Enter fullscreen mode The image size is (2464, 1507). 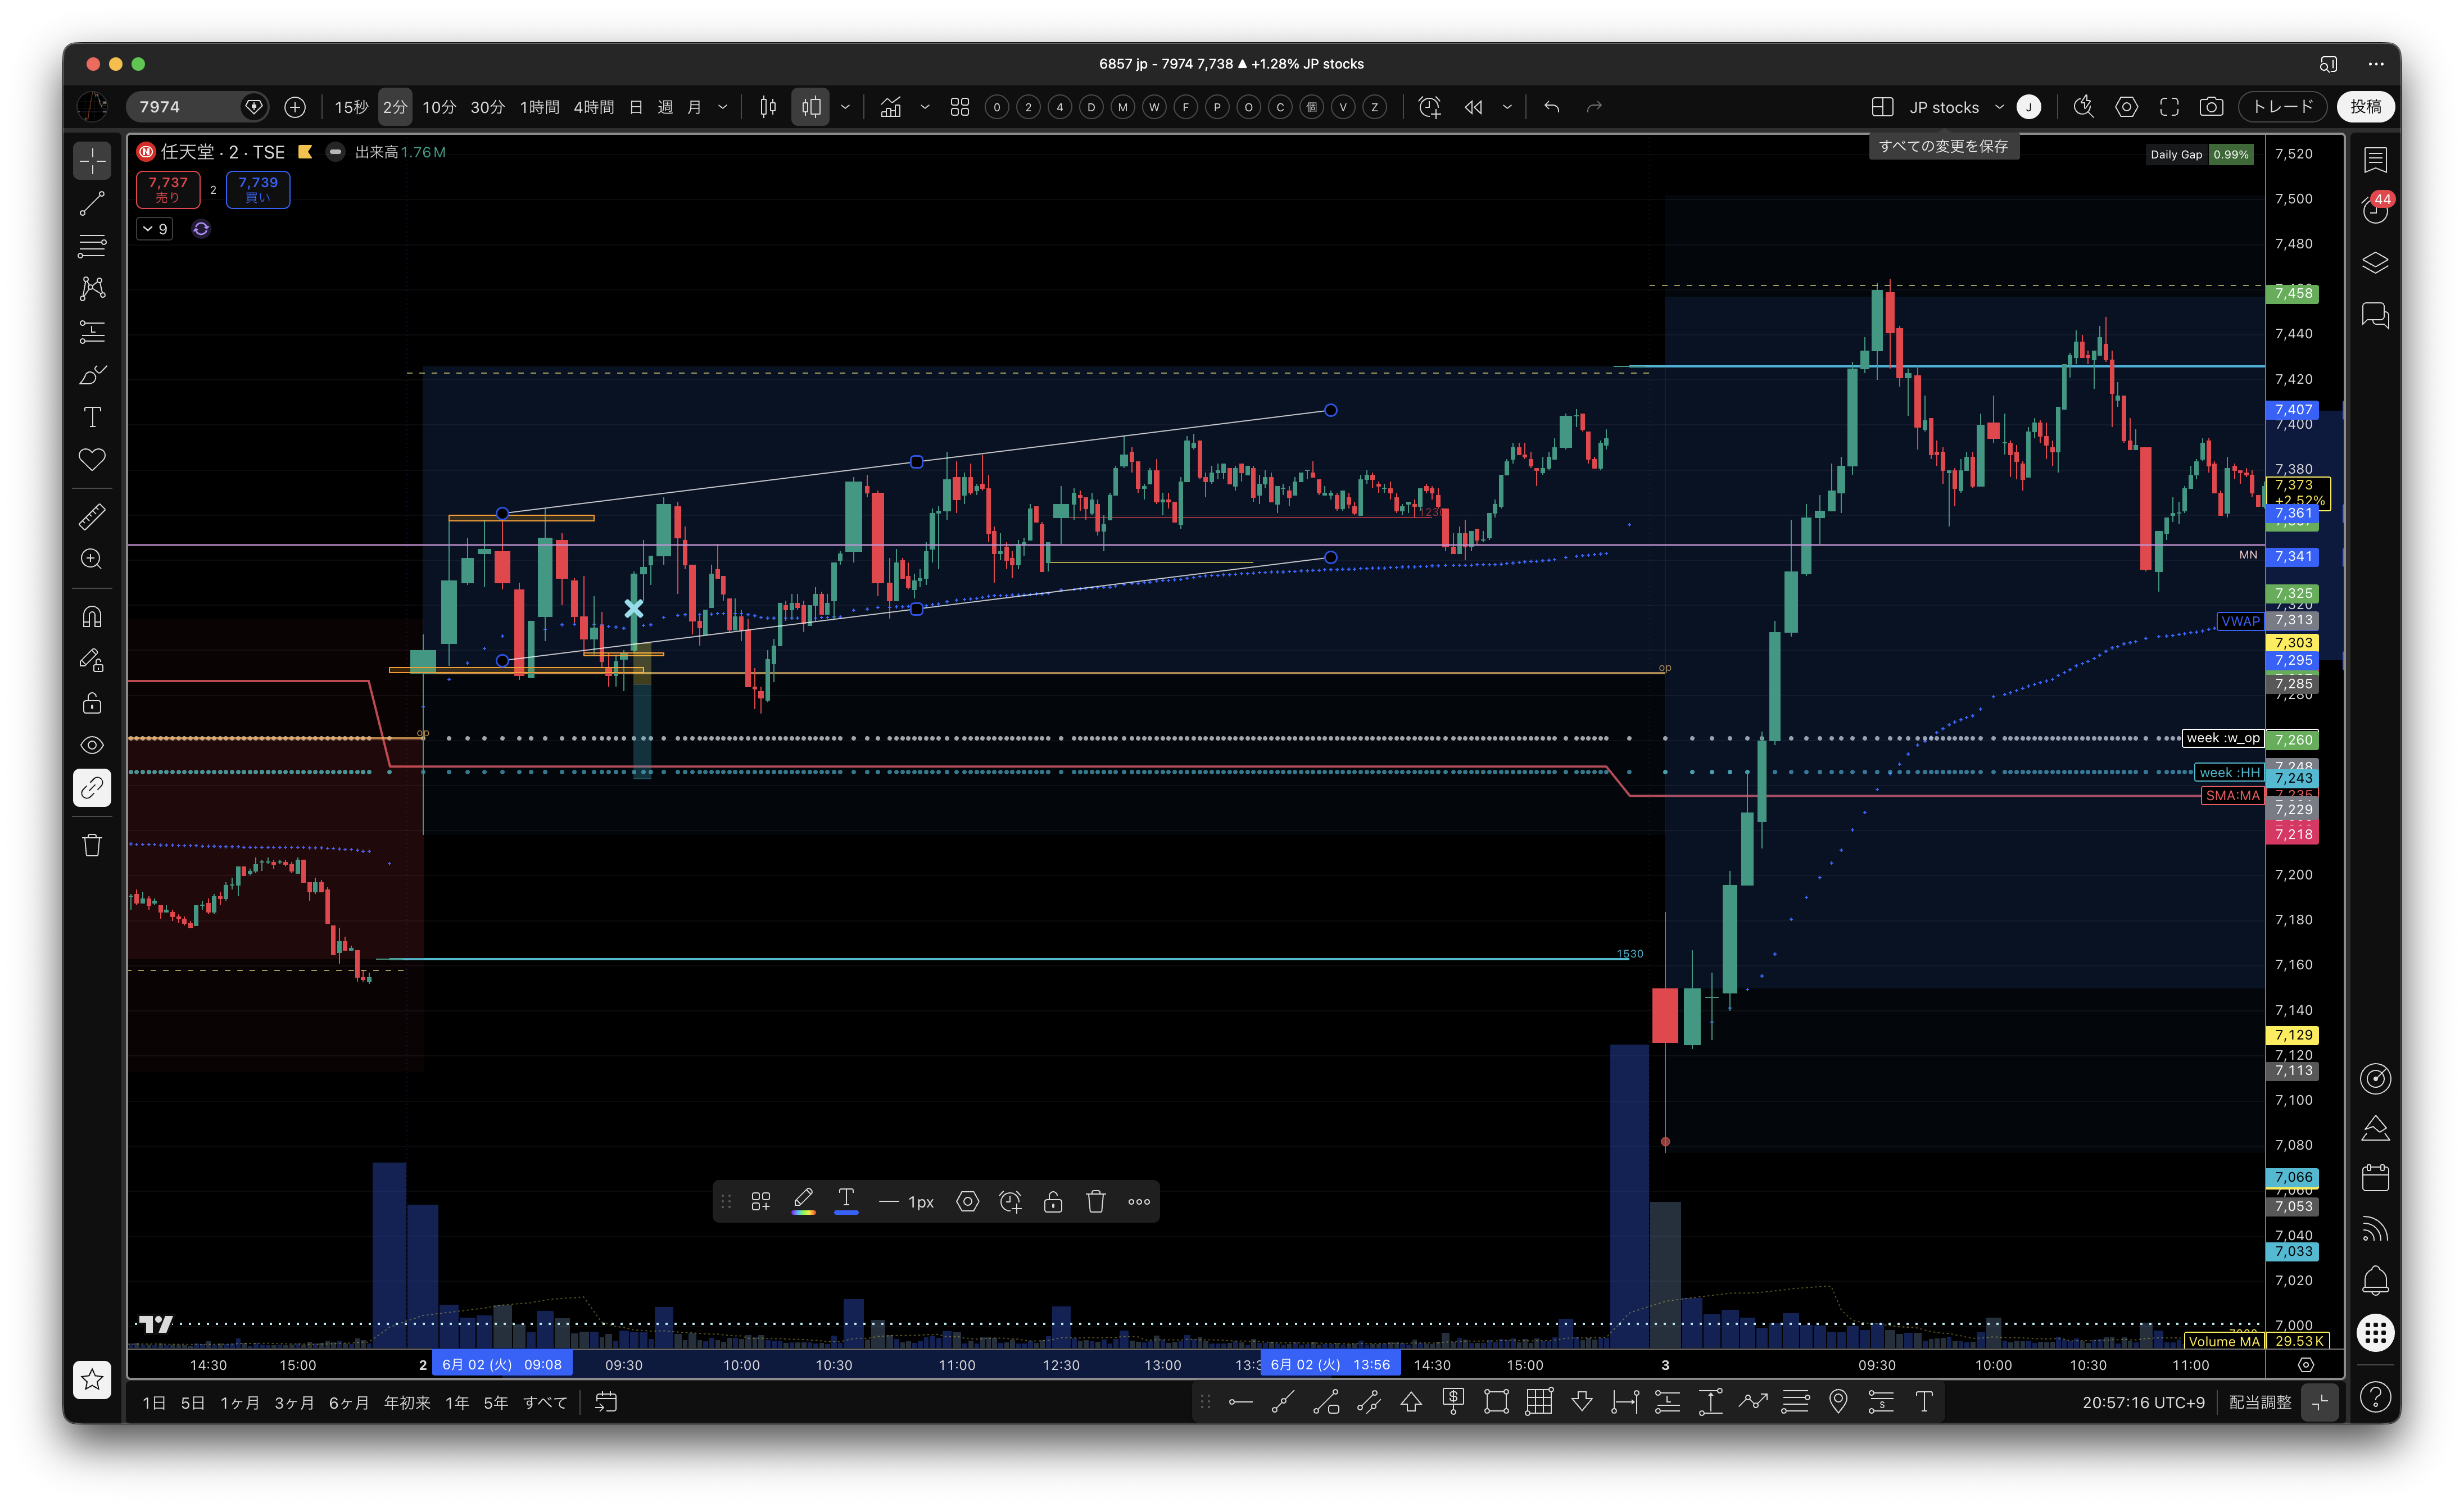2169,107
